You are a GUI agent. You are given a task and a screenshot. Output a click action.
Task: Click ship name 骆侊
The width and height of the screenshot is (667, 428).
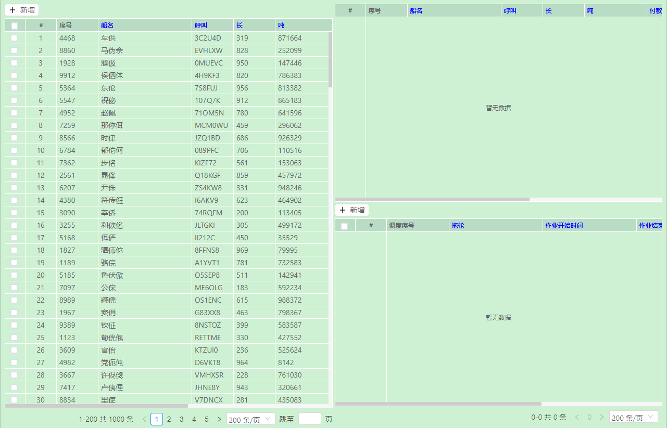[108, 263]
